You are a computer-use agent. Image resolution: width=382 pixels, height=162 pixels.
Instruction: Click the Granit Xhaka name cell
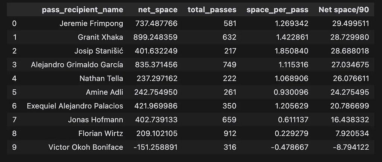click(x=100, y=37)
